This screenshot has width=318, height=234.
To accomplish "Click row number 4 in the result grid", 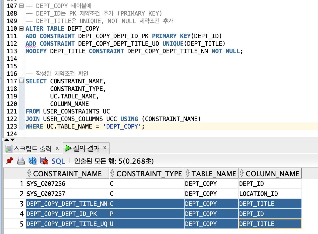I will click(15, 214).
